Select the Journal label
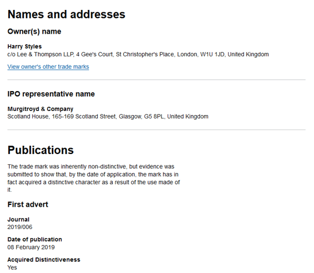Image resolution: width=314 pixels, height=273 pixels. 19,220
